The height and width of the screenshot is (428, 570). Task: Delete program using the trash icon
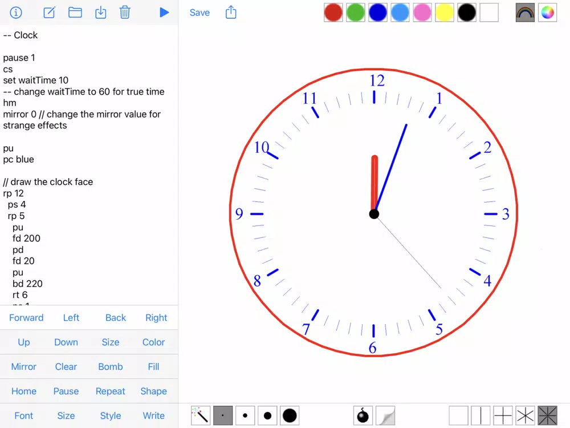[125, 13]
